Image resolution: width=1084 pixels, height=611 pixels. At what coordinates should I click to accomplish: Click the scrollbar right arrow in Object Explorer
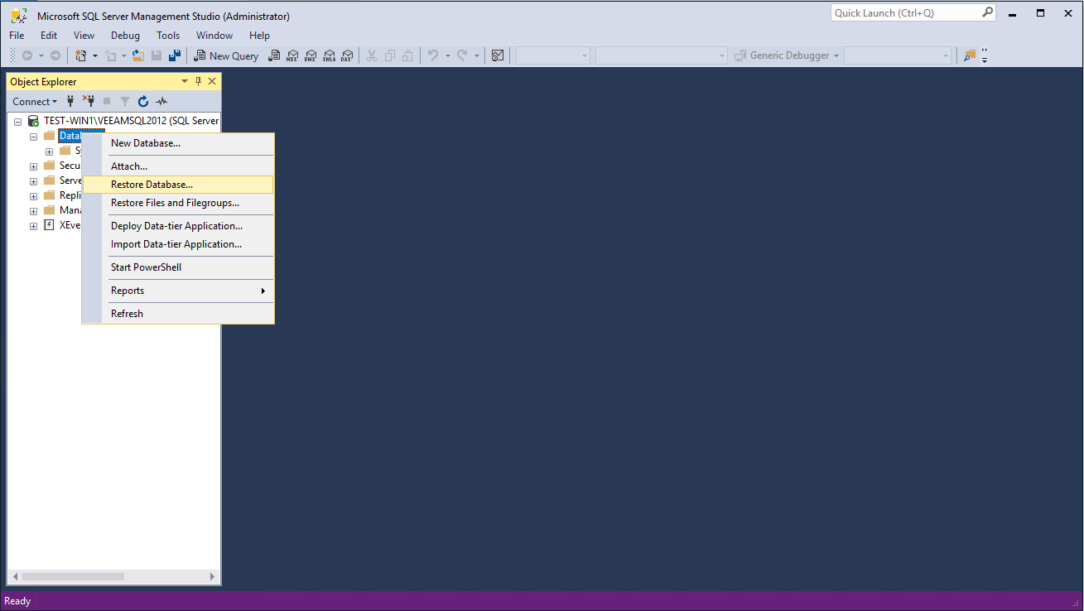tap(212, 576)
